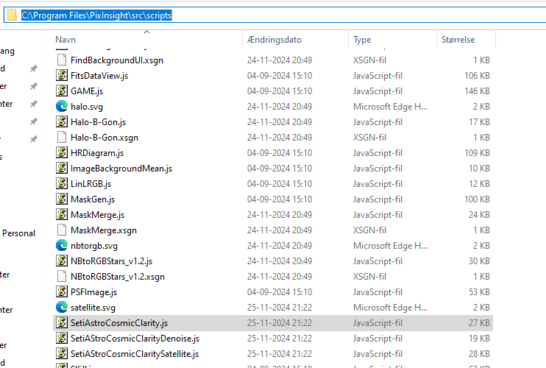Open the Personal item in navigation pane

19,233
